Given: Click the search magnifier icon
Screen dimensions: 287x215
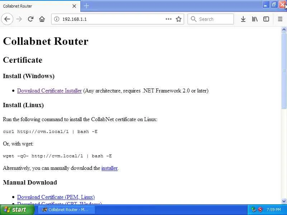Looking at the screenshot, I should [193, 19].
